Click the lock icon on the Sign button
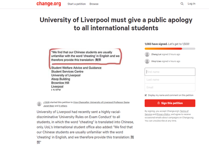 coord(158,103)
